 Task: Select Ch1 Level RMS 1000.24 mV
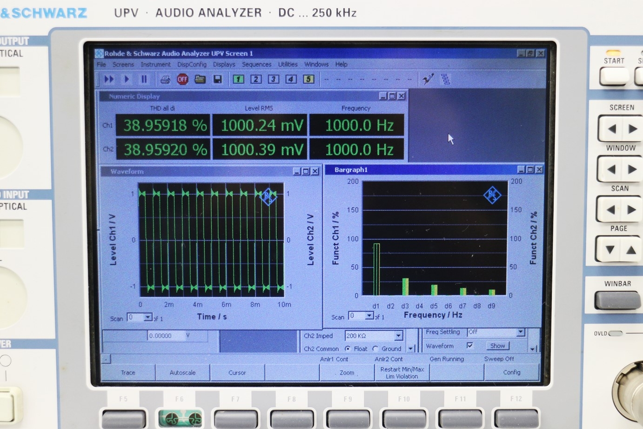coord(260,125)
